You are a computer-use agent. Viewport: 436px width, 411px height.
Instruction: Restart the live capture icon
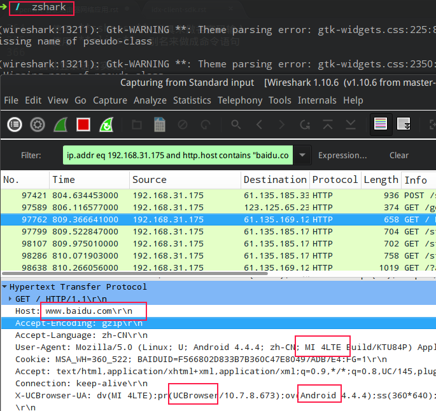106,125
